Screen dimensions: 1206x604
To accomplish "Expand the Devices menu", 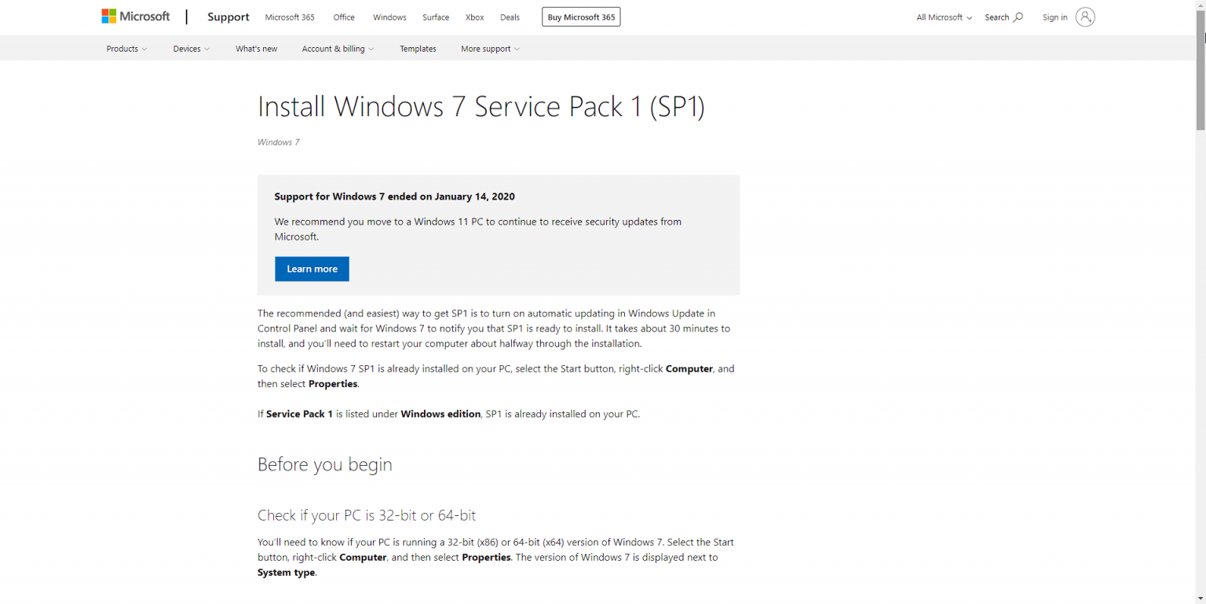I will click(x=190, y=48).
